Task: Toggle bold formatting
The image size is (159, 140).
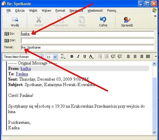Action: (x=72, y=57)
